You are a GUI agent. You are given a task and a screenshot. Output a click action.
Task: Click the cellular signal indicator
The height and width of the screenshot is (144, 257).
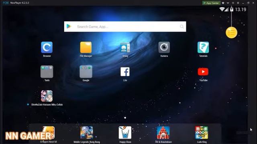click(x=226, y=10)
